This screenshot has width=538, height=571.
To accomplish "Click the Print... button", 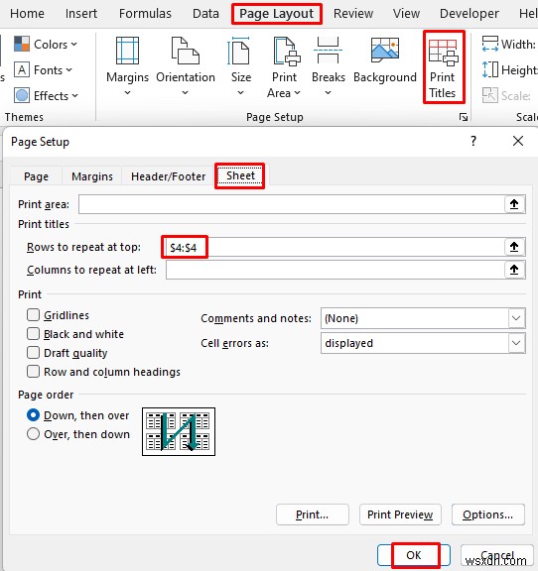I will point(313,514).
